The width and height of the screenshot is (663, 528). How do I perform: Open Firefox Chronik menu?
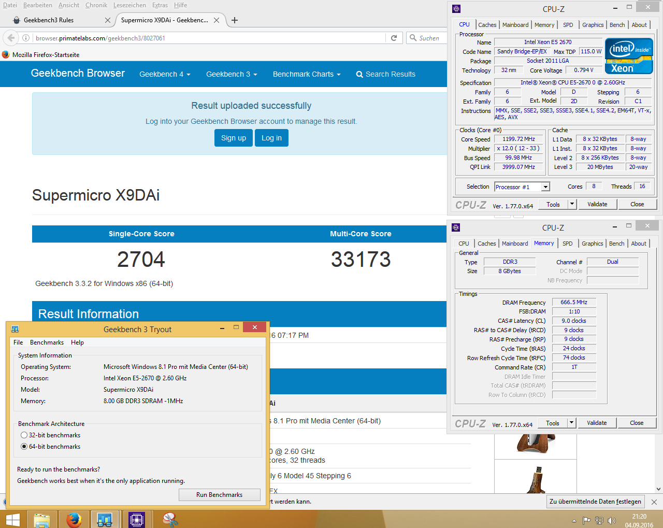click(x=96, y=5)
